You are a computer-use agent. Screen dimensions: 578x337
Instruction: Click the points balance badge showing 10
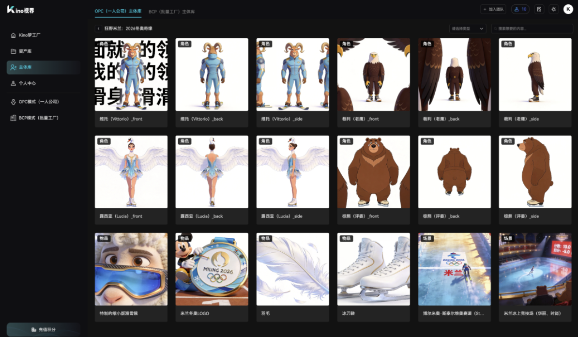pos(520,9)
